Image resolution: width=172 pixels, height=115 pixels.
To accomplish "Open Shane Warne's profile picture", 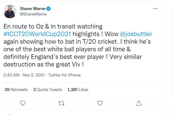I will tap(10, 12).
